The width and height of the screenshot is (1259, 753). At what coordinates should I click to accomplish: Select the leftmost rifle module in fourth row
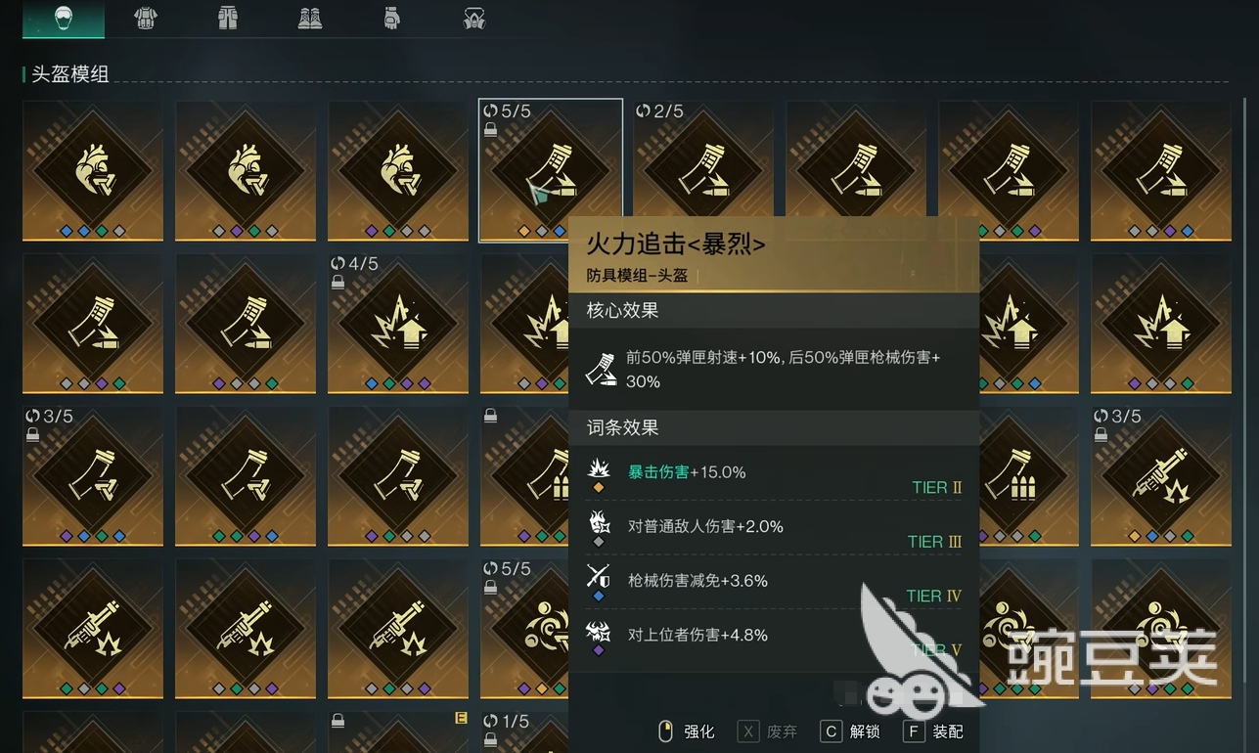click(x=93, y=629)
